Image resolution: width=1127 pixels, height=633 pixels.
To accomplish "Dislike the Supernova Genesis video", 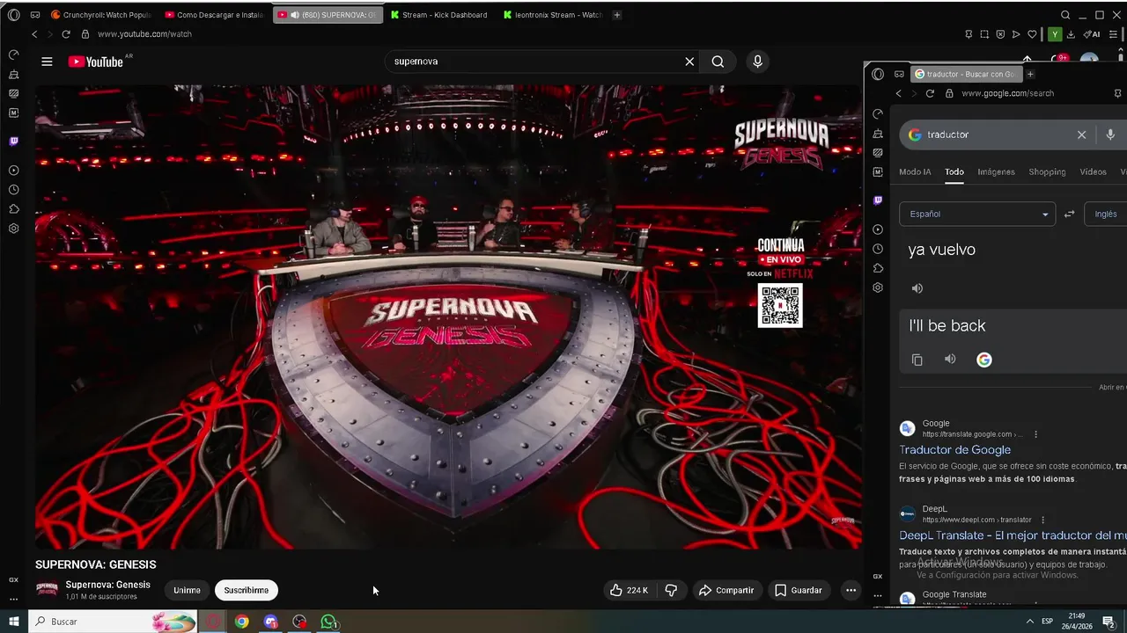I will 671,590.
